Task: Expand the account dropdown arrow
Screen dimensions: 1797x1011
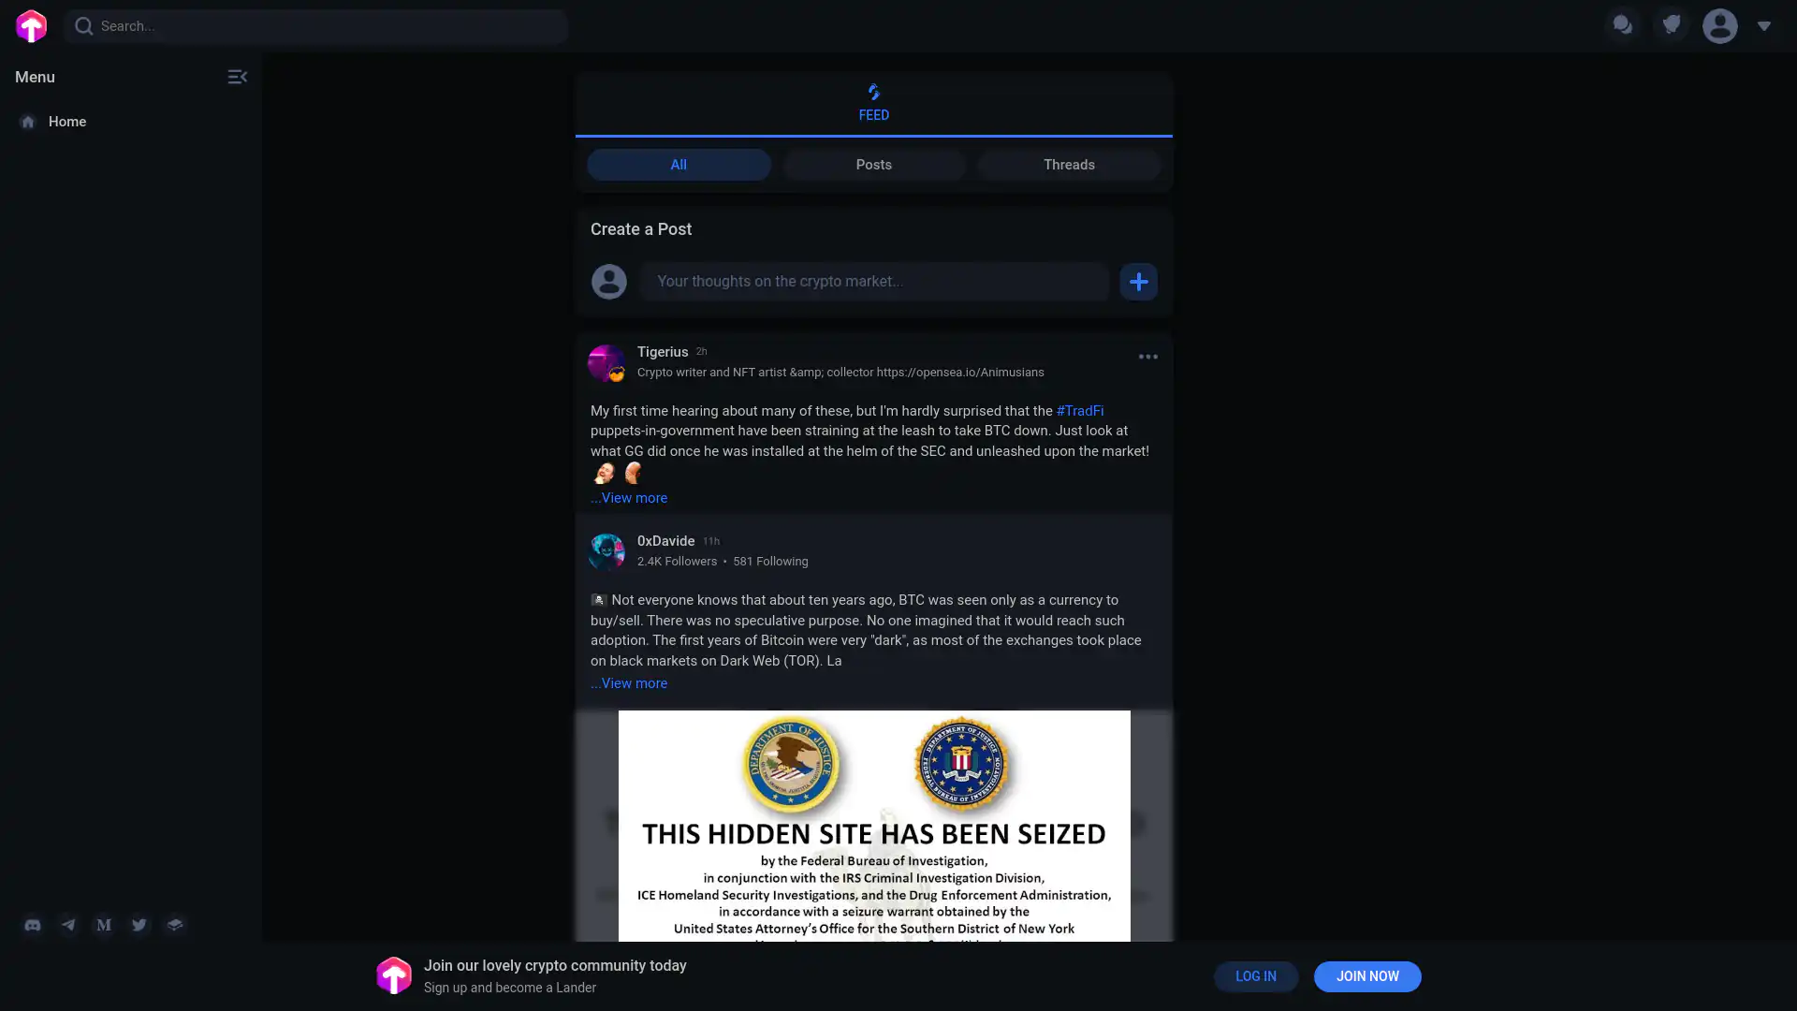Action: pos(1763,26)
